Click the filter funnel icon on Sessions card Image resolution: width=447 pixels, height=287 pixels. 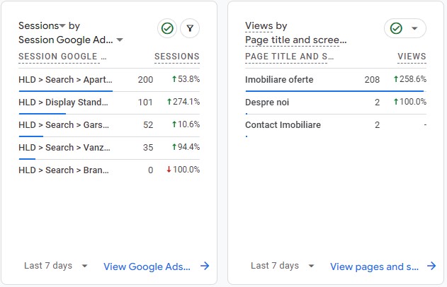(189, 28)
